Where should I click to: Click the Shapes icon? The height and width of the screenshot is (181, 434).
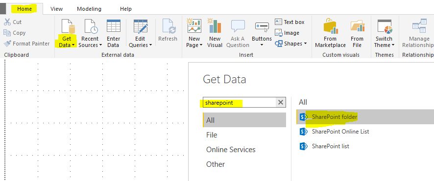coord(278,44)
